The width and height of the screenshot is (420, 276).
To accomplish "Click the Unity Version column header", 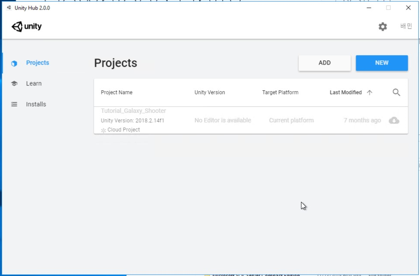I will [210, 92].
